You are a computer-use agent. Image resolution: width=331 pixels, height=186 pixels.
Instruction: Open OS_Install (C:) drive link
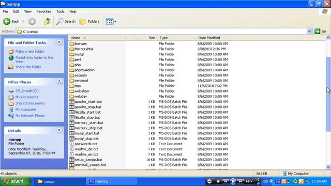[x=27, y=91]
